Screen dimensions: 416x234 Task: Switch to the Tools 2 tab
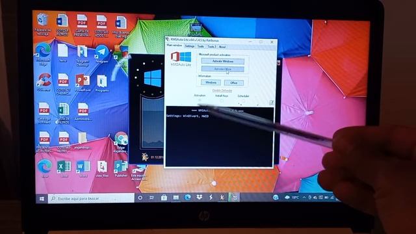coord(212,47)
